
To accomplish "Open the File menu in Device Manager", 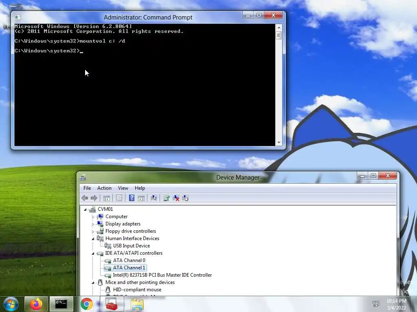I will pos(87,188).
